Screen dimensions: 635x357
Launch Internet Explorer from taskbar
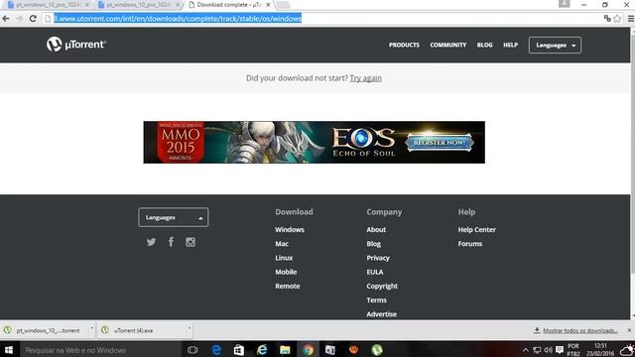click(262, 350)
